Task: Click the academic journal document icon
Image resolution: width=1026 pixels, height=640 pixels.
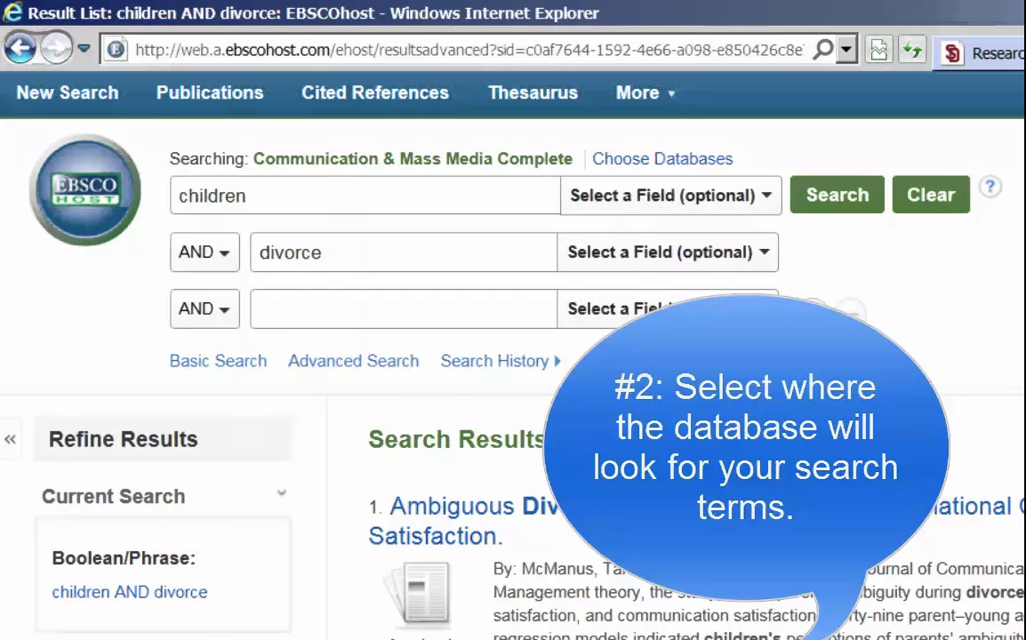Action: (419, 592)
